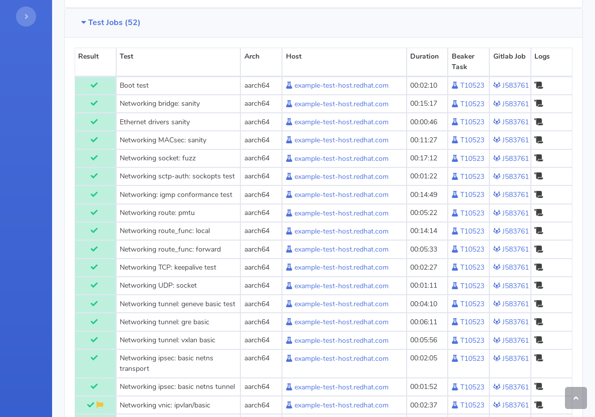The image size is (595, 417).
Task: Open logs for Networking route: pmtu
Action: (538, 213)
